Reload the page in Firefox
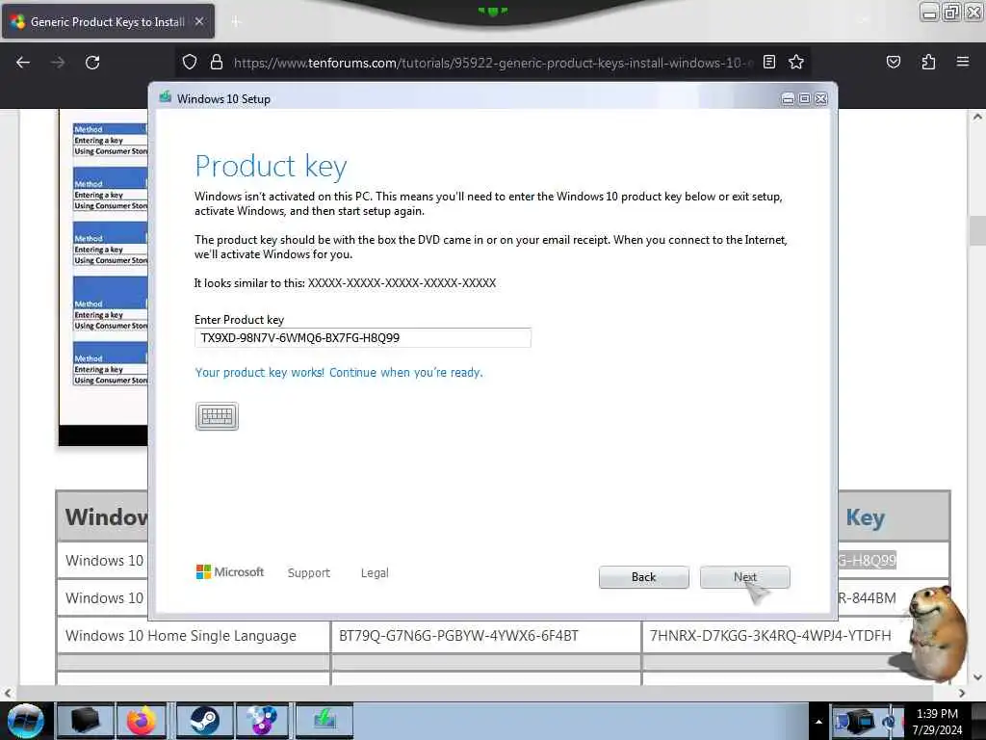Image resolution: width=986 pixels, height=740 pixels. coord(92,63)
